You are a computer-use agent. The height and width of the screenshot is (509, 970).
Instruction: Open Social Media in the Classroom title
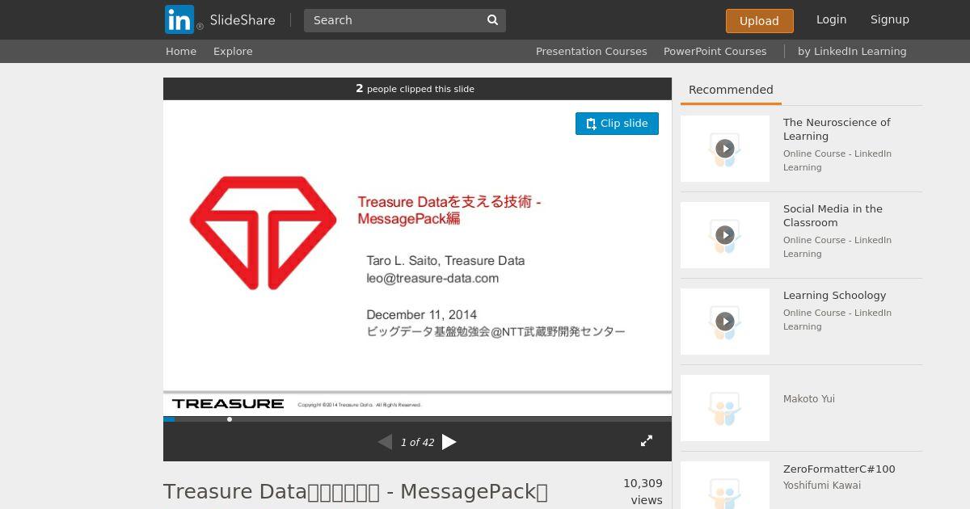coord(833,216)
